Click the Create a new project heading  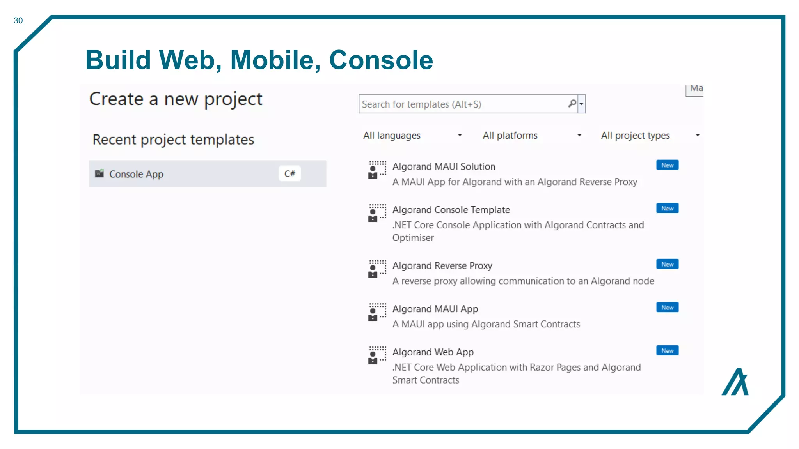point(176,99)
